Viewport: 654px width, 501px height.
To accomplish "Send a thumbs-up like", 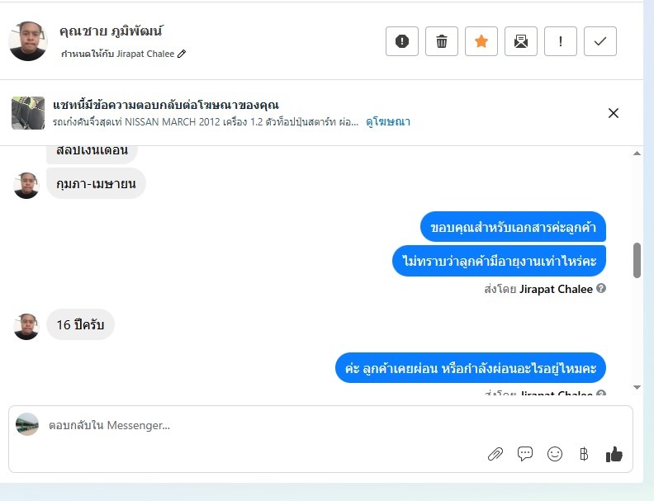I will pyautogui.click(x=614, y=454).
